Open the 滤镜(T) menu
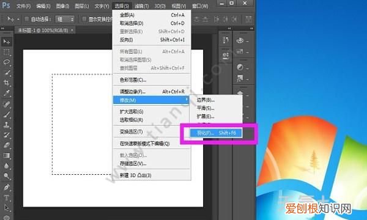 click(x=142, y=6)
